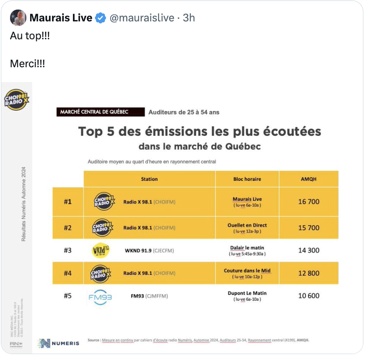The height and width of the screenshot is (358, 373).
Task: Click the Numeris logo at the bottom
Action: click(59, 343)
